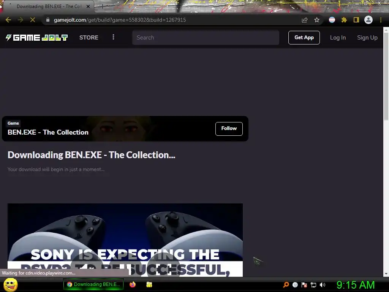Viewport: 389px width, 292px height.
Task: Toggle the browser side panel icon
Action: (356, 20)
